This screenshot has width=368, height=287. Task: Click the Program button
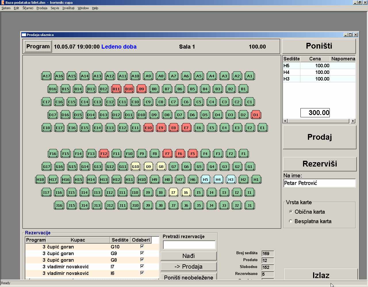tap(38, 47)
